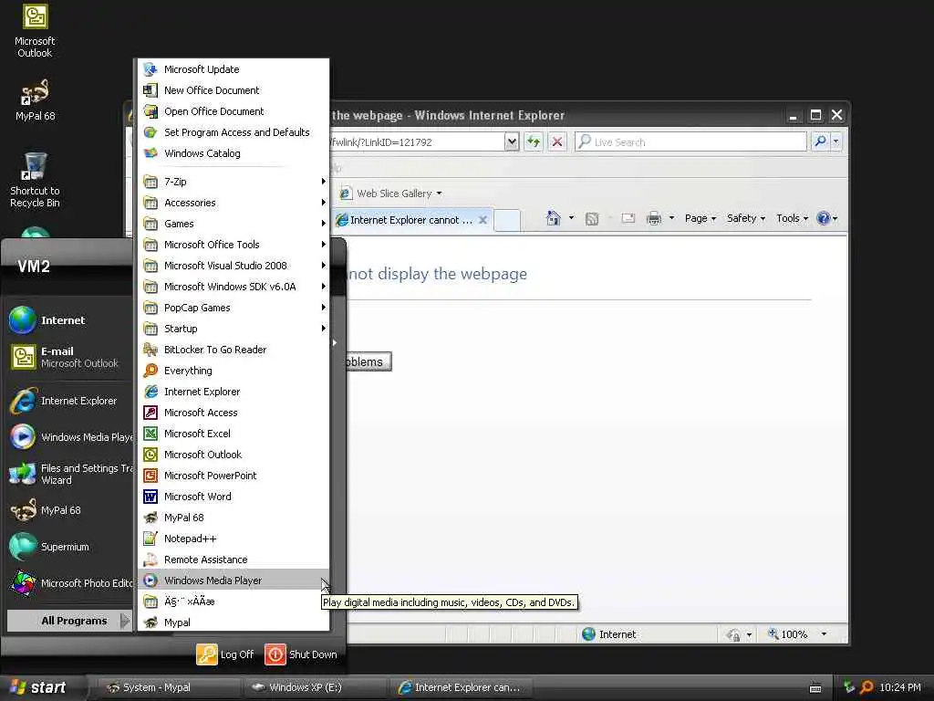Screen dimensions: 934x701
Task: Switch to System - Mypal taskbar window
Action: point(169,687)
